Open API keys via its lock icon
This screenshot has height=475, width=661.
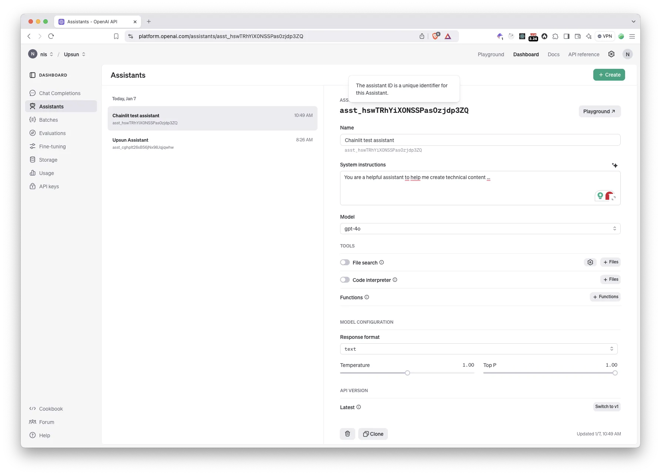click(x=33, y=186)
